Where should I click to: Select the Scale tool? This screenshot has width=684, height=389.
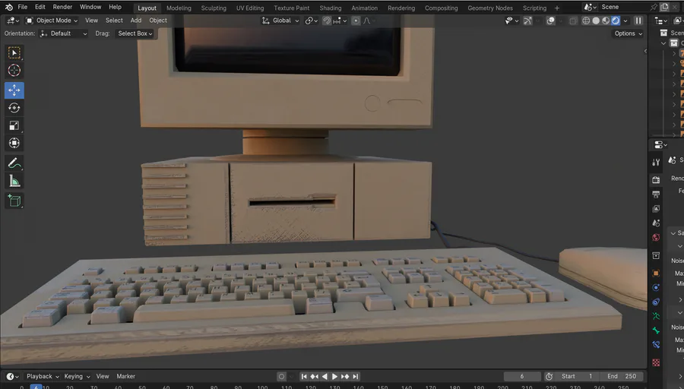point(14,125)
